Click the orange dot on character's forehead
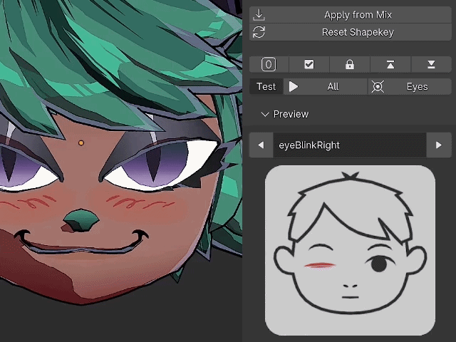The height and width of the screenshot is (342, 456). (81, 142)
